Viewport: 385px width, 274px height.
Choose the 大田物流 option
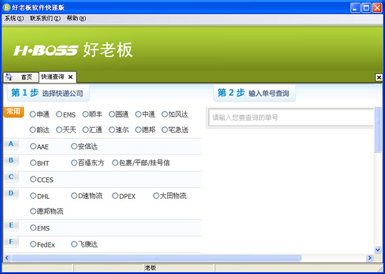pos(156,196)
